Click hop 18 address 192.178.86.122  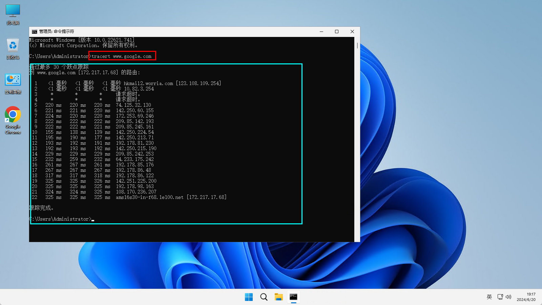[135, 176]
